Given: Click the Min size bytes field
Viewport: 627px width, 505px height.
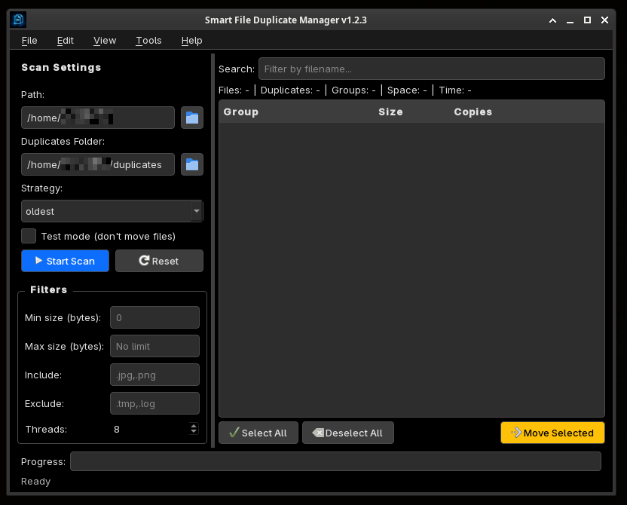Looking at the screenshot, I should point(154,317).
